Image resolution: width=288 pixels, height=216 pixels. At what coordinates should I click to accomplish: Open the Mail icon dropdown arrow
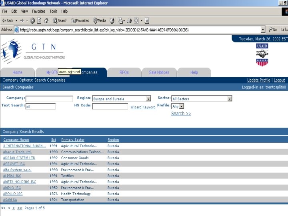[x=124, y=20]
